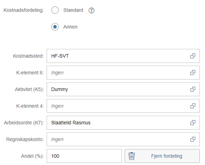Click the 'Standard' option text label
Viewport: 205px width, 165px height.
pyautogui.click(x=73, y=10)
